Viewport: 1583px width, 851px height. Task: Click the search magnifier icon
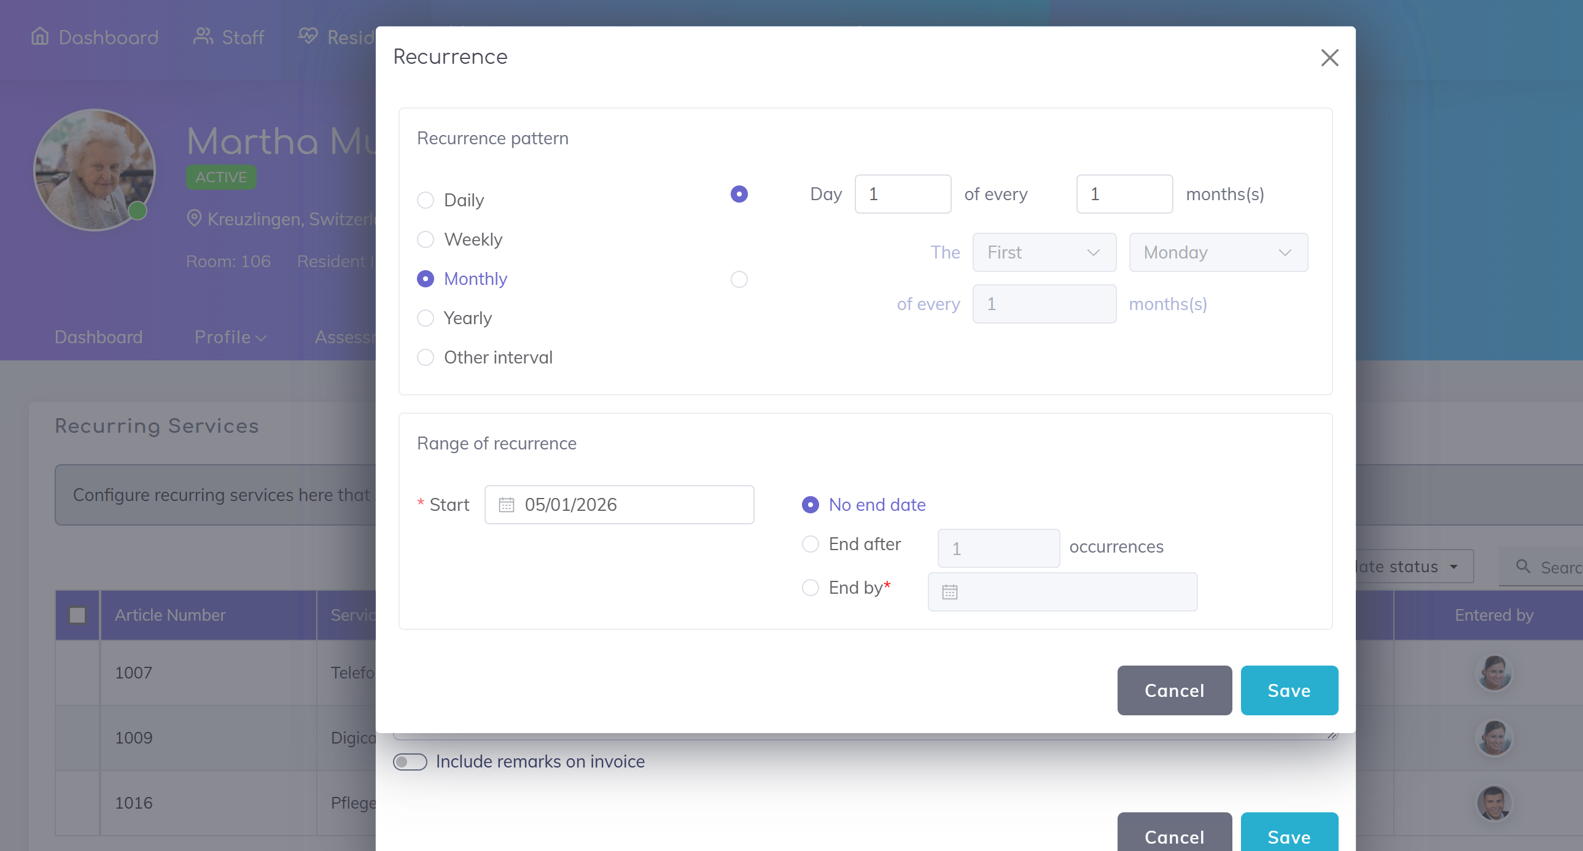click(1523, 567)
